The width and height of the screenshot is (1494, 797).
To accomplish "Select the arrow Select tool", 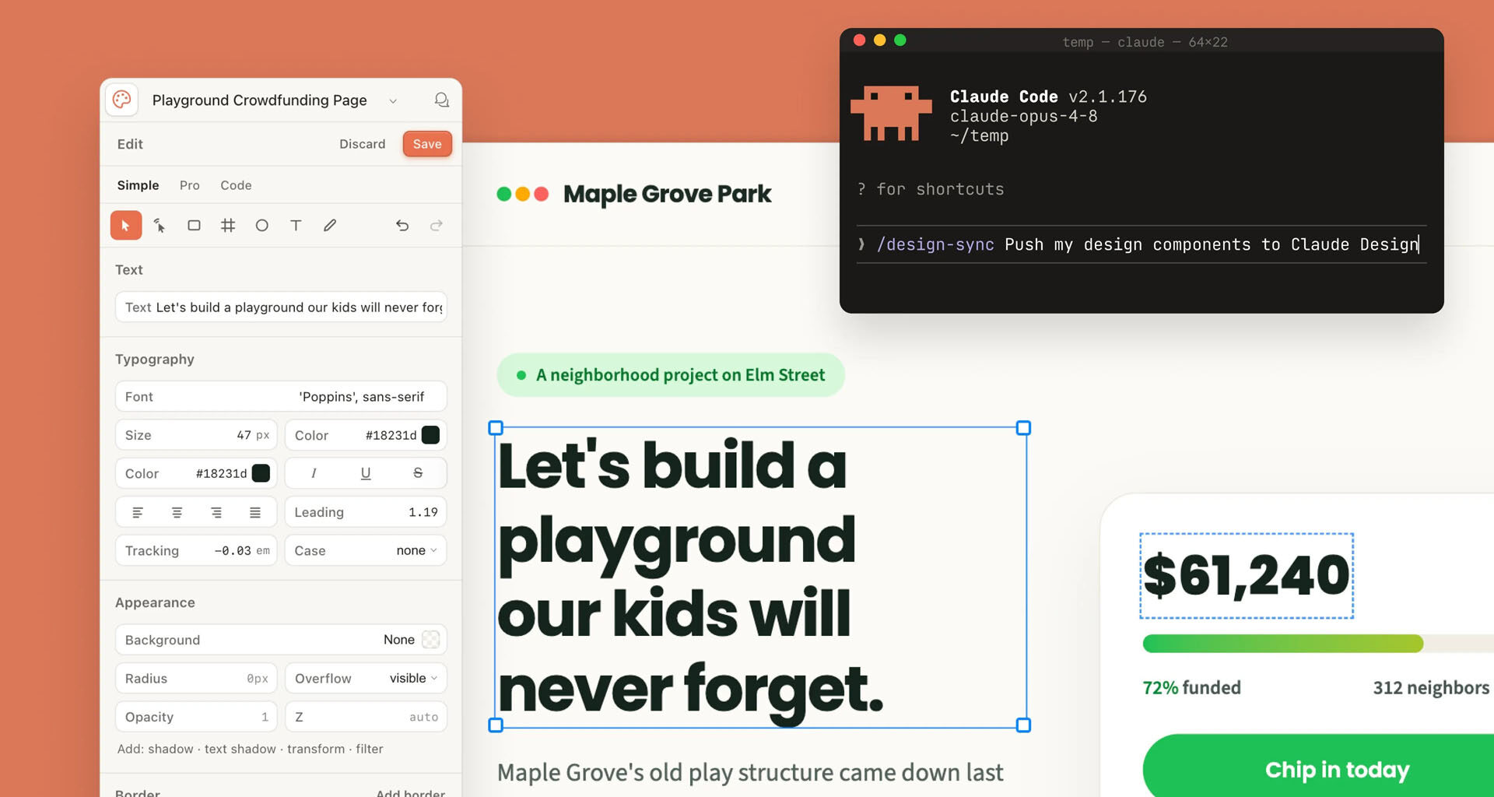I will (126, 226).
